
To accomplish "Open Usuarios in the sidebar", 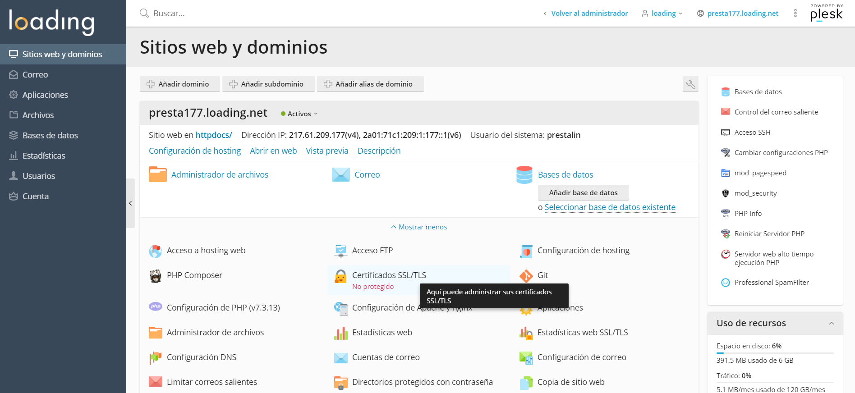I will click(63, 176).
